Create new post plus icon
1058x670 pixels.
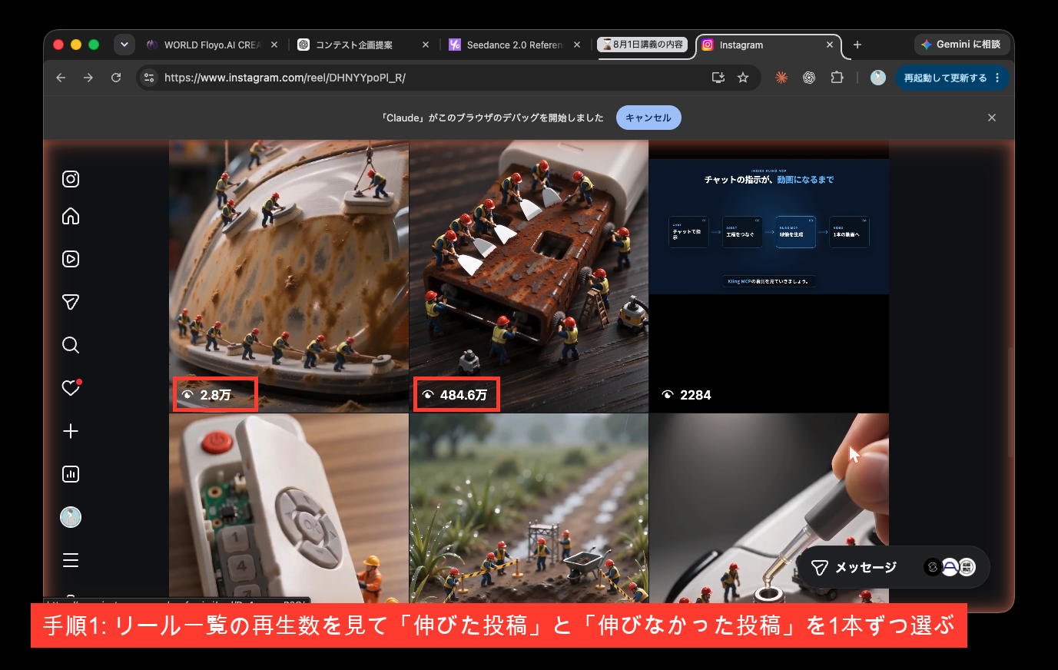tap(71, 431)
